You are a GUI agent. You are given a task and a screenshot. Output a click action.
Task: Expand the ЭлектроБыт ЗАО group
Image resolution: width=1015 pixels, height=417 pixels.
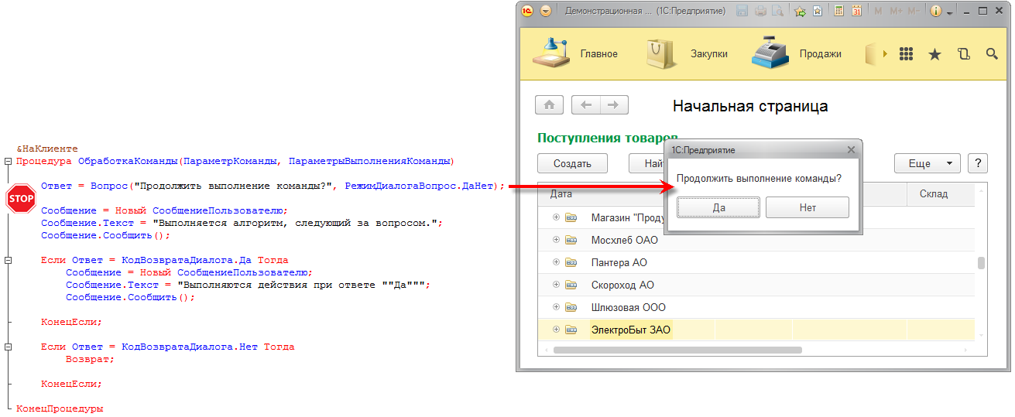556,330
